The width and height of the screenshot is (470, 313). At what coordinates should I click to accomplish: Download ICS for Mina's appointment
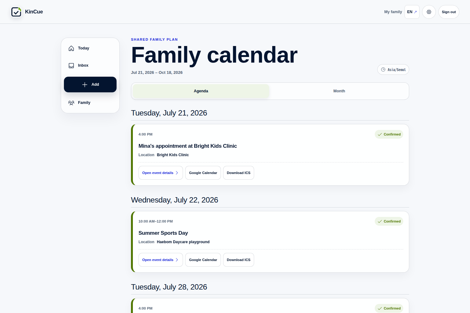pos(238,173)
